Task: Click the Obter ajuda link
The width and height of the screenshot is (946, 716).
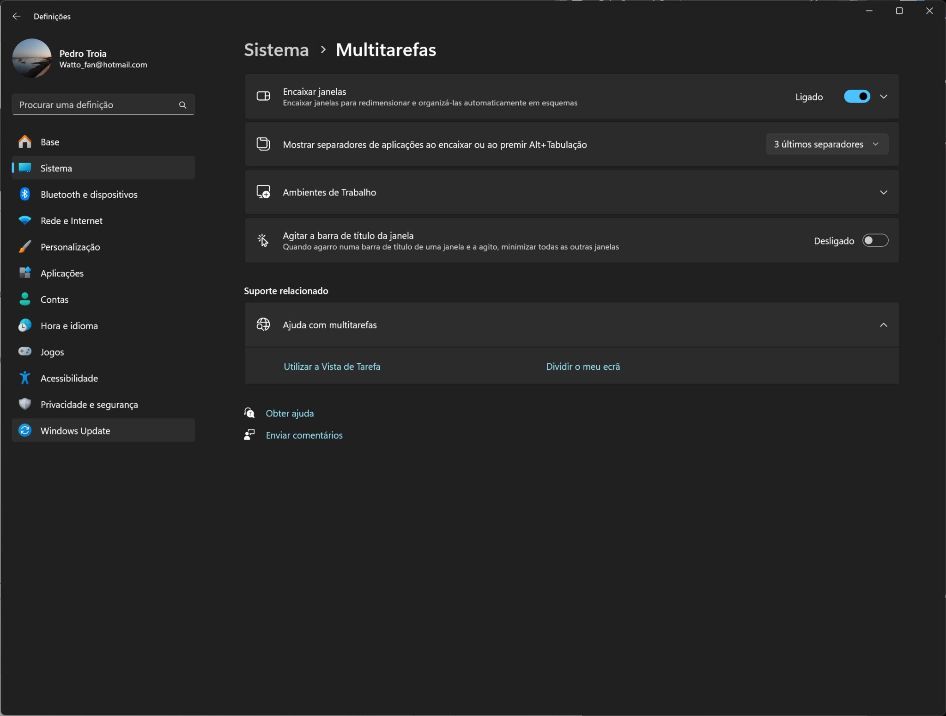Action: [290, 413]
